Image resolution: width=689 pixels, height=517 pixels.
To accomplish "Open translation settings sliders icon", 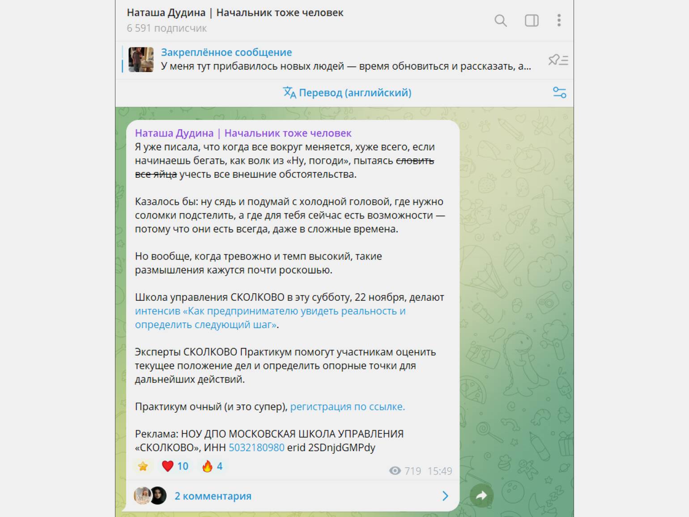I will tap(559, 93).
